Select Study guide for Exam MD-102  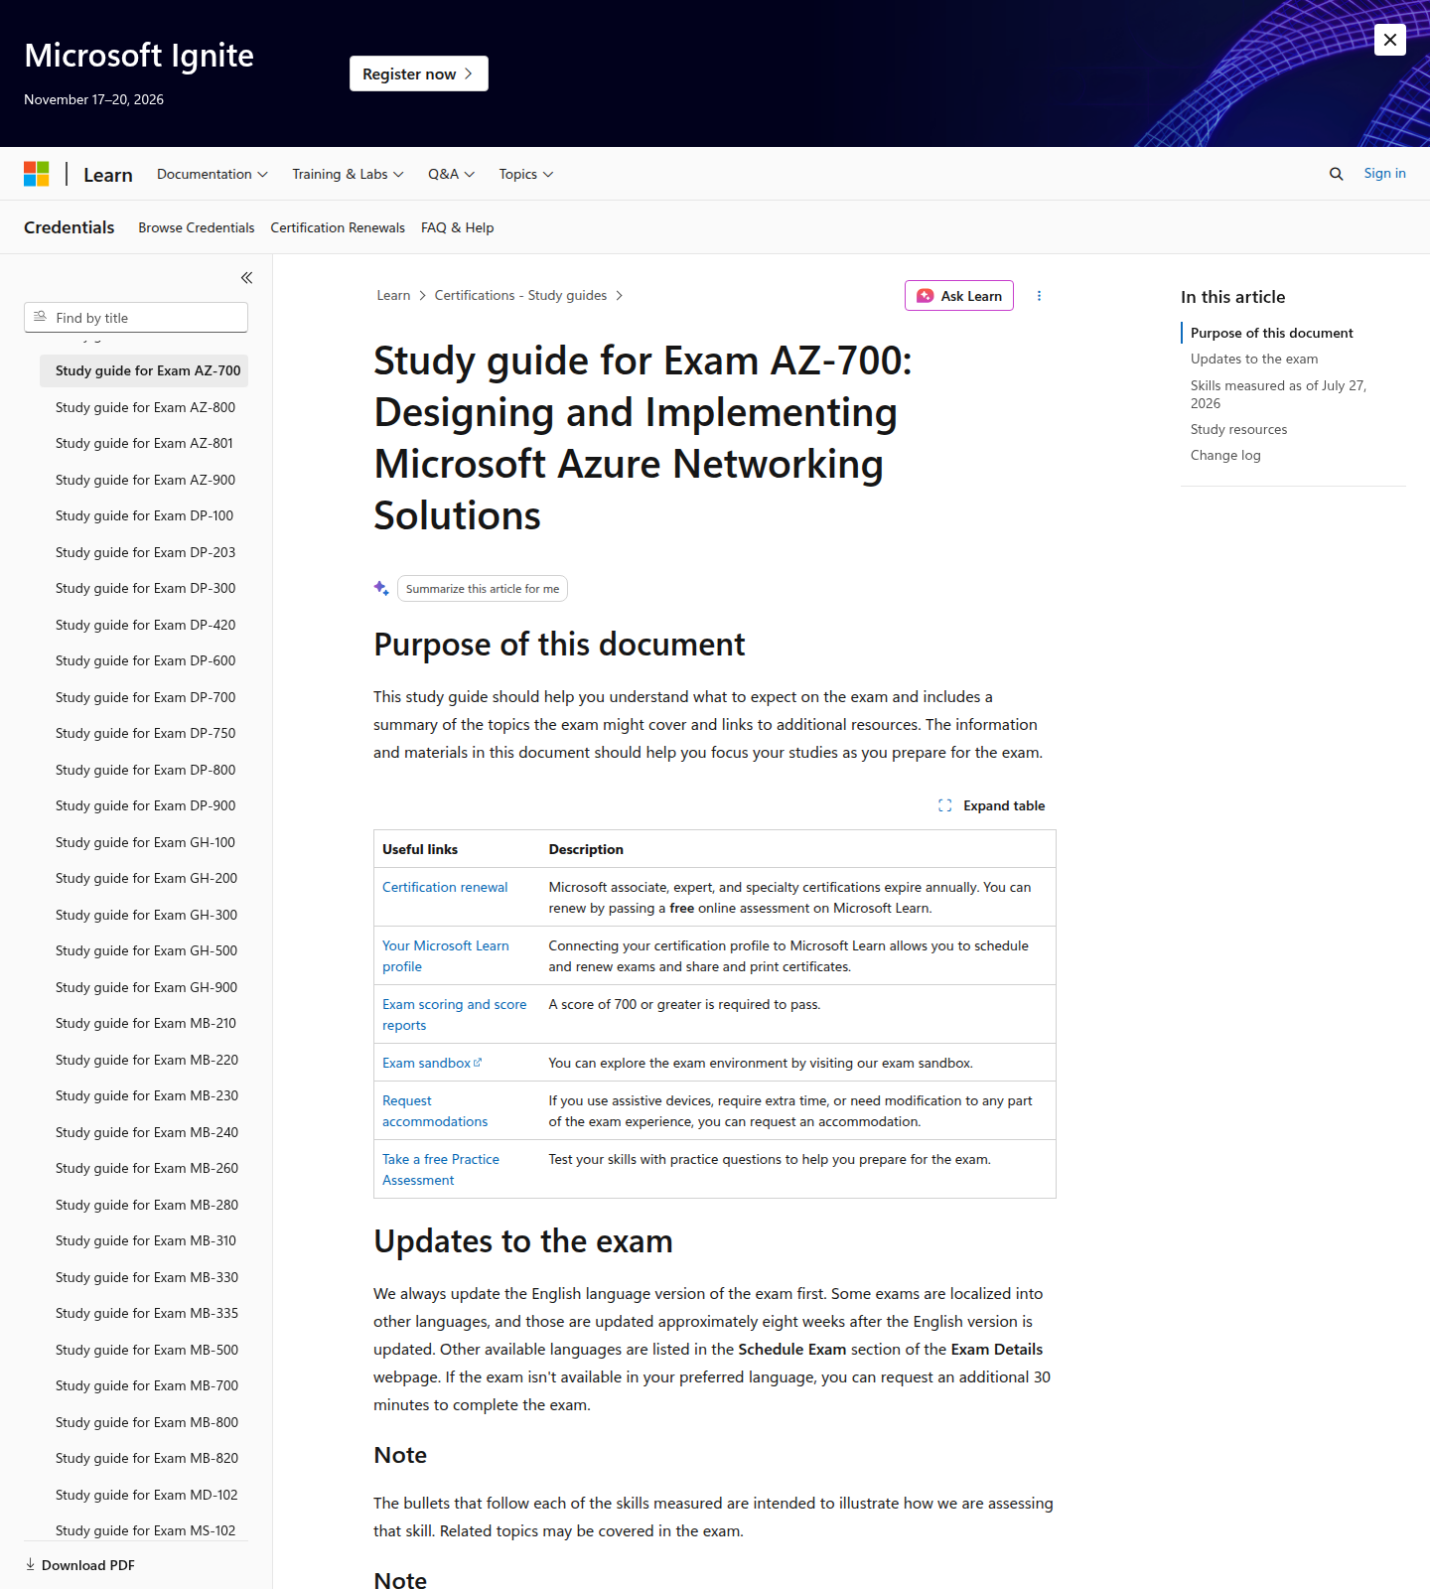(146, 1495)
